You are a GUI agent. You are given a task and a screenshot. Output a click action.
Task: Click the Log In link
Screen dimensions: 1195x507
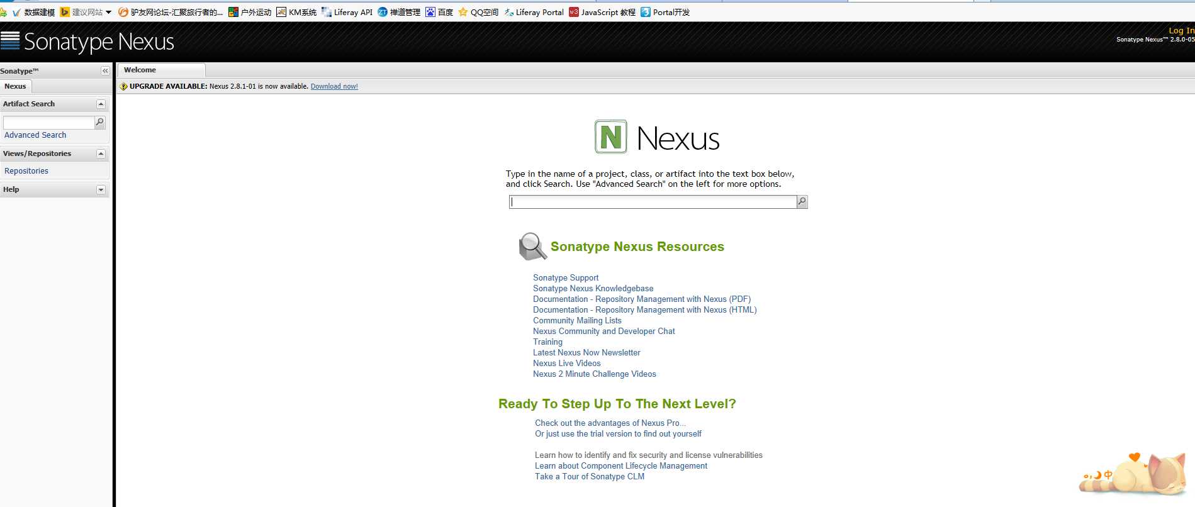click(1181, 30)
